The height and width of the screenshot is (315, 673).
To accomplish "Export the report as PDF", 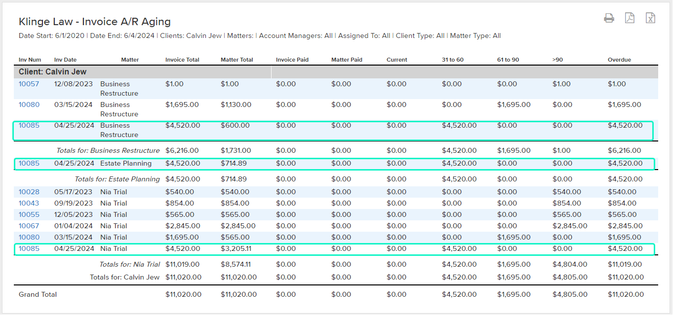I will pyautogui.click(x=630, y=18).
